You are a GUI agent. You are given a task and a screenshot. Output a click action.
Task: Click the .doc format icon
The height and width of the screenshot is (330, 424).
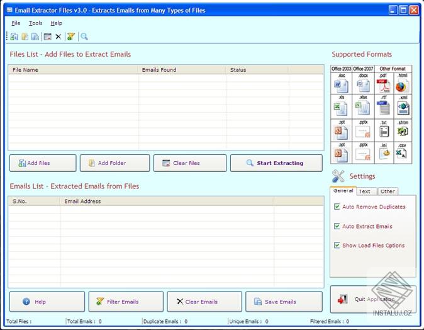[x=342, y=86]
